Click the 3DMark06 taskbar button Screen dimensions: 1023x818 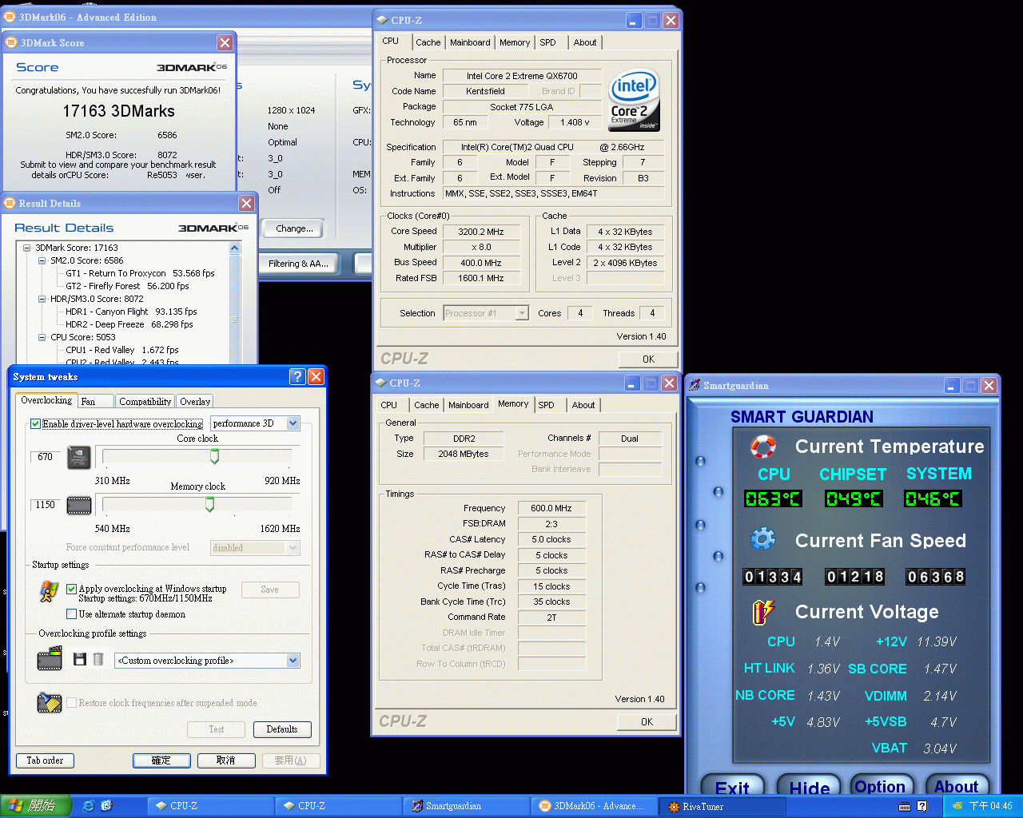[x=595, y=806]
